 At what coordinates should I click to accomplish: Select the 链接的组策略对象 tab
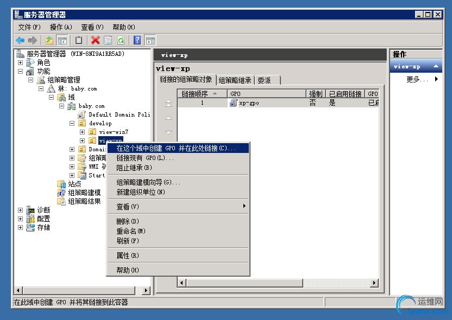point(186,79)
